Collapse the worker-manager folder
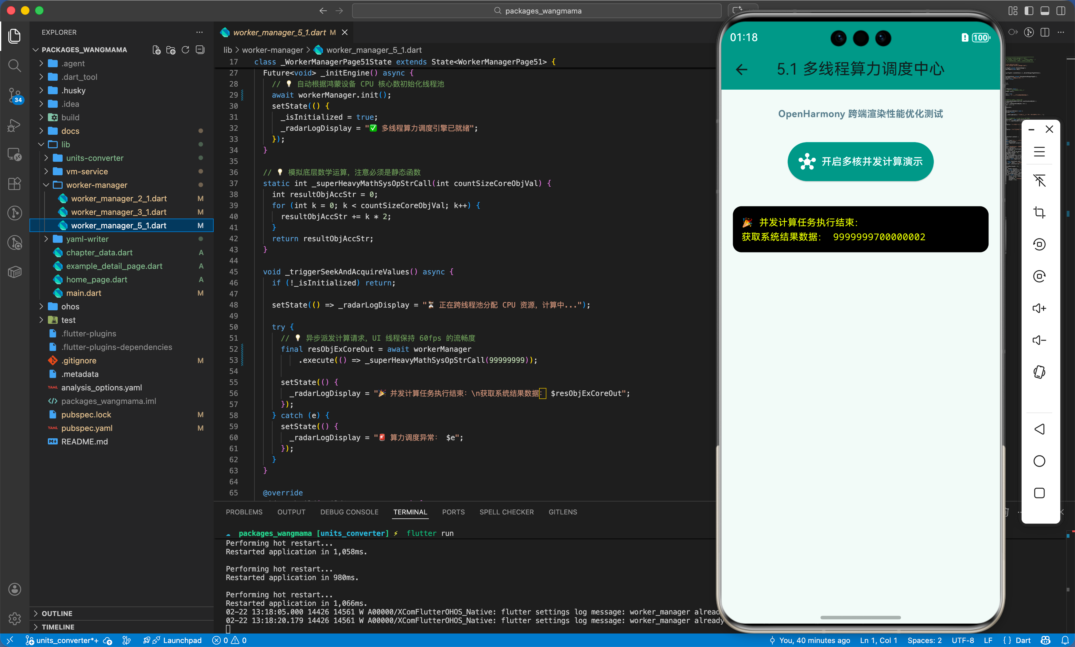Screen dimensions: 1075x647 (96, 185)
